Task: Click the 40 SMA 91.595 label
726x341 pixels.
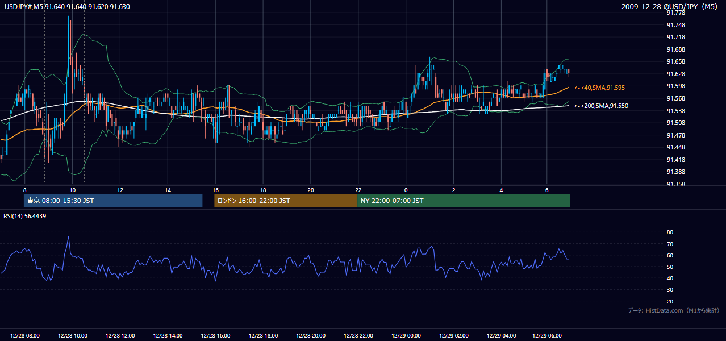Action: pos(599,88)
